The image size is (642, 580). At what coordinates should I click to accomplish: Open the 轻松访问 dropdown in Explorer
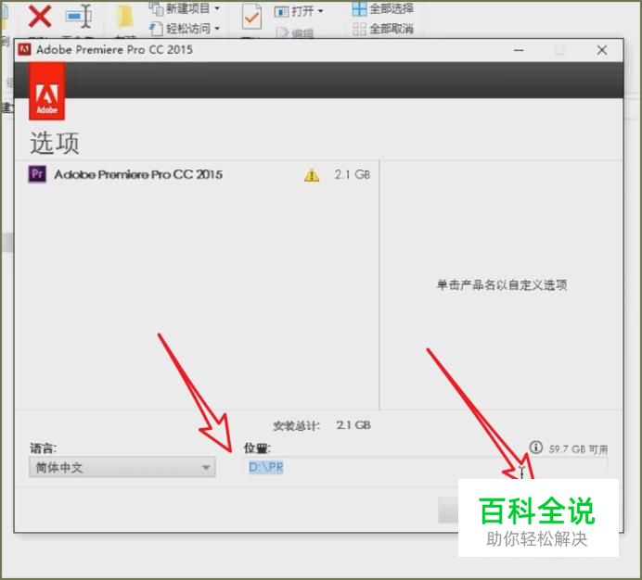tap(185, 29)
